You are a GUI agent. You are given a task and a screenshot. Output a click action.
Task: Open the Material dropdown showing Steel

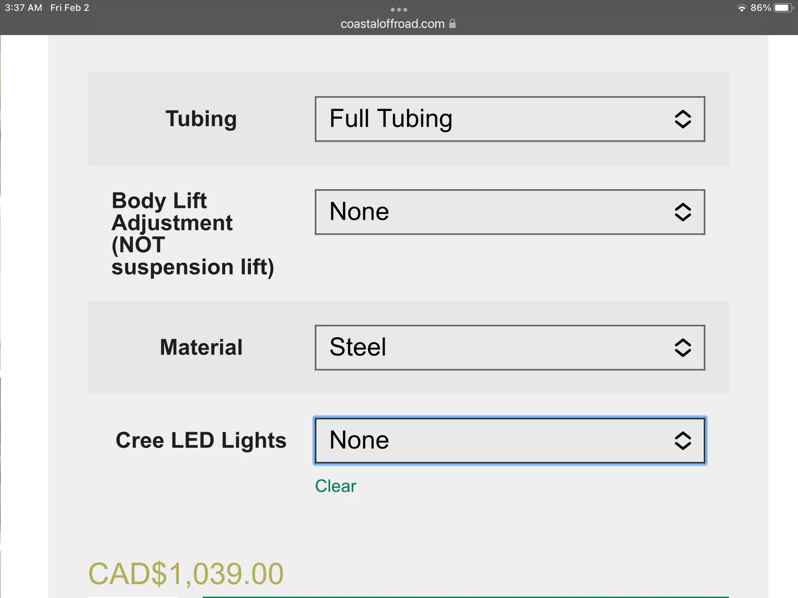point(510,348)
